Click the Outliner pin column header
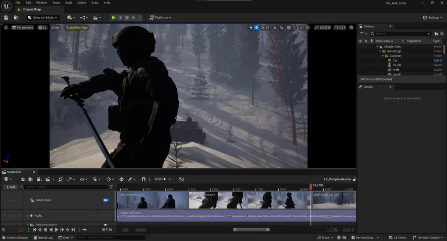The width and height of the screenshot is (447, 241). 372,41
